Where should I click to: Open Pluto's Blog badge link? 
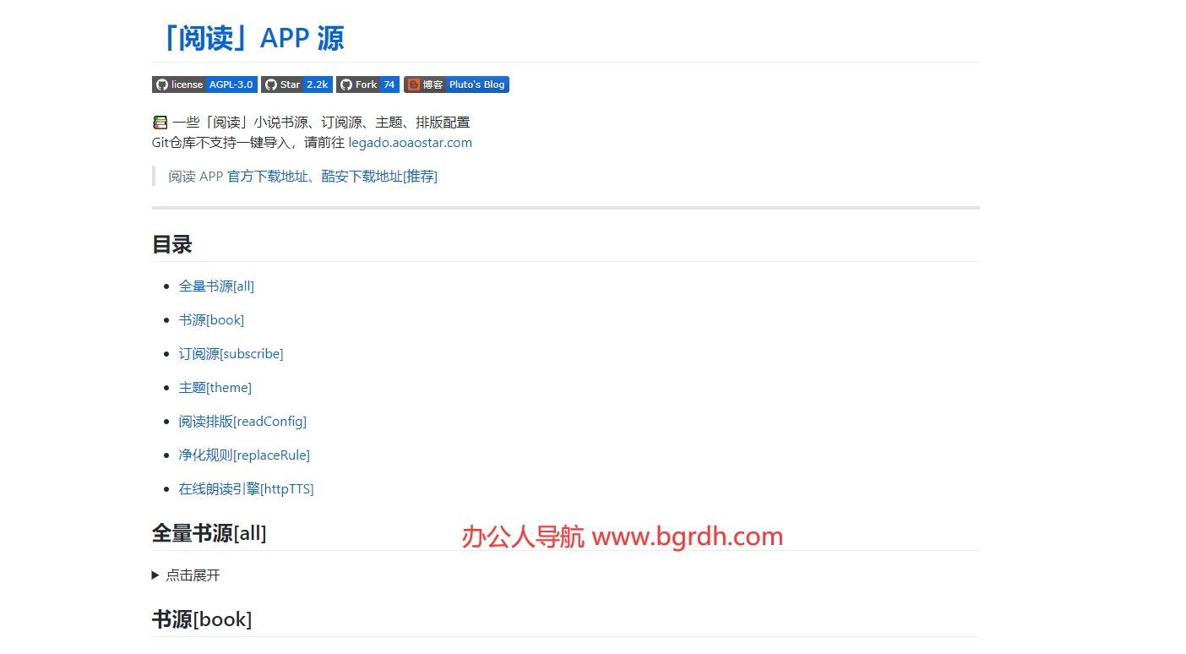click(x=477, y=84)
